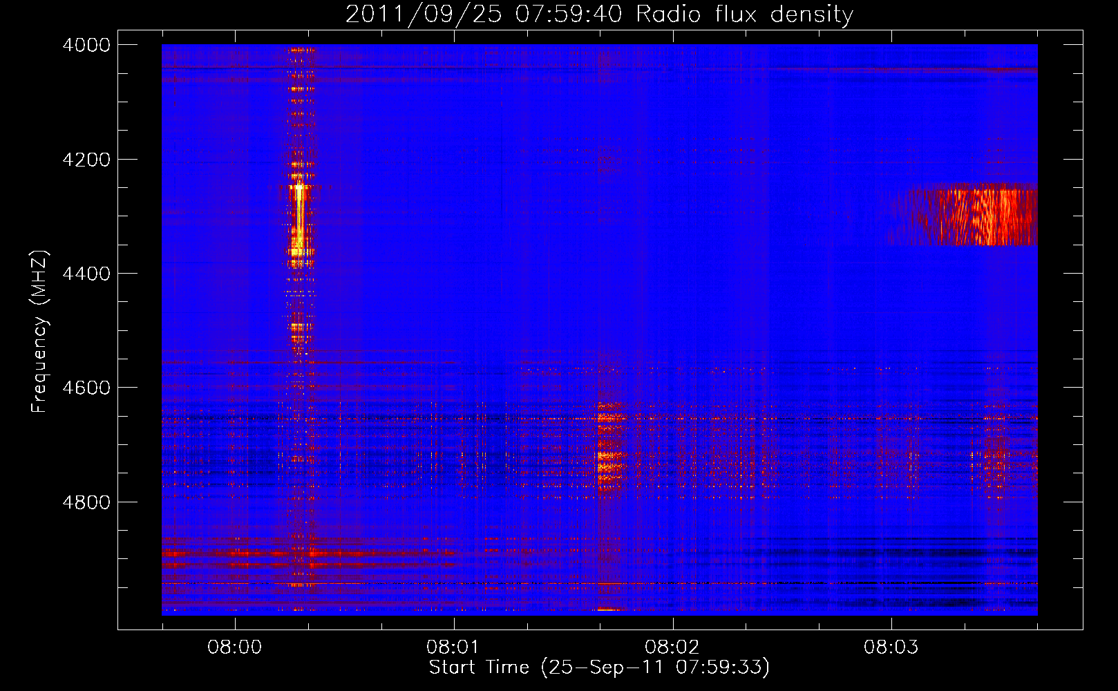Viewport: 1118px width, 691px height.
Task: Click the 4400 frequency tick label
Action: pos(86,274)
